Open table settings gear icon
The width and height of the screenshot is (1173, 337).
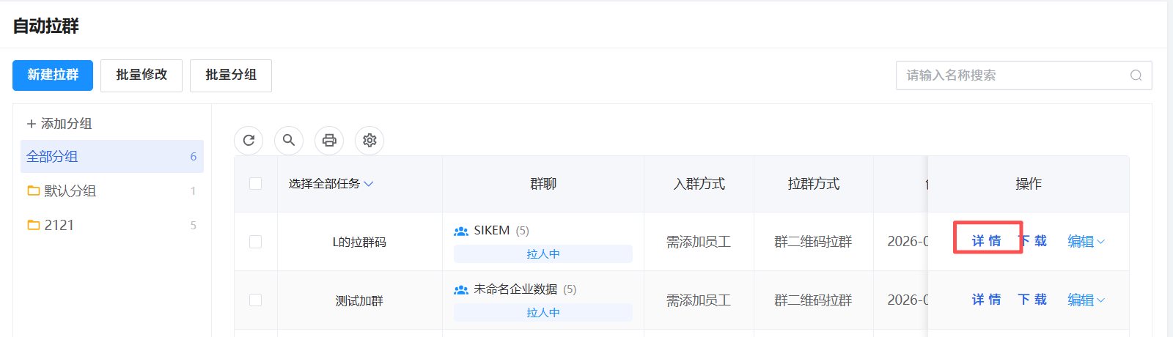click(x=369, y=140)
